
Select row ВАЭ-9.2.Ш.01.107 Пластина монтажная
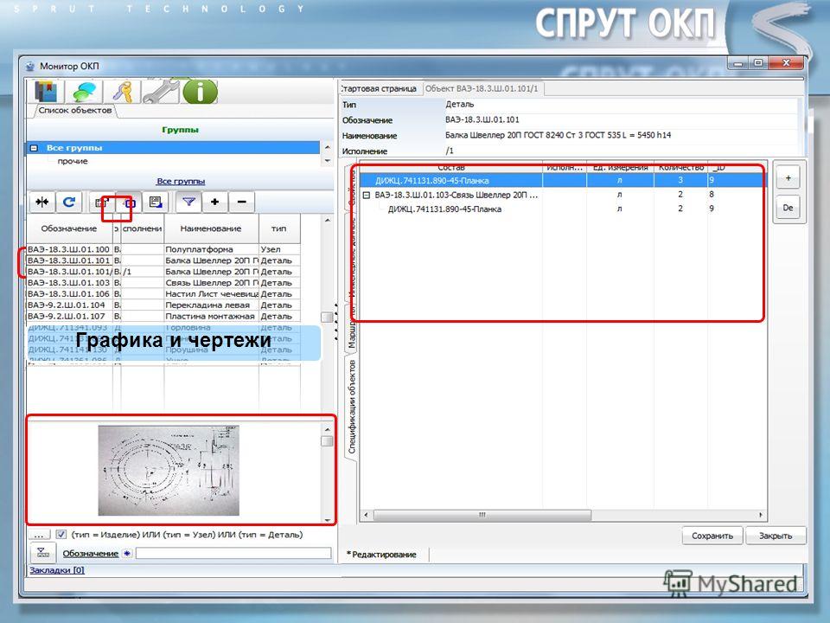click(x=163, y=316)
